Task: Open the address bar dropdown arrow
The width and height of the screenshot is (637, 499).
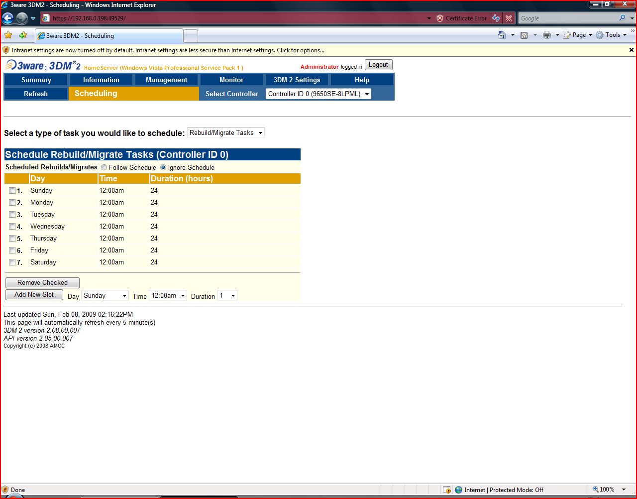Action: pos(429,18)
